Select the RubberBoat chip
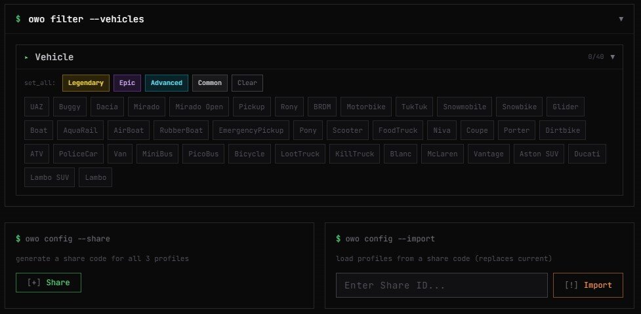The image size is (641, 314). pyautogui.click(x=181, y=130)
